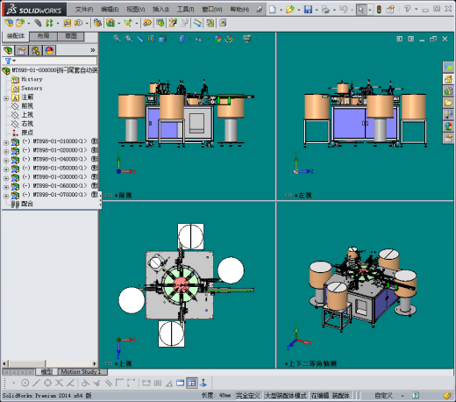Click the 大型装配体模式 status field
The image size is (456, 402).
tap(285, 396)
